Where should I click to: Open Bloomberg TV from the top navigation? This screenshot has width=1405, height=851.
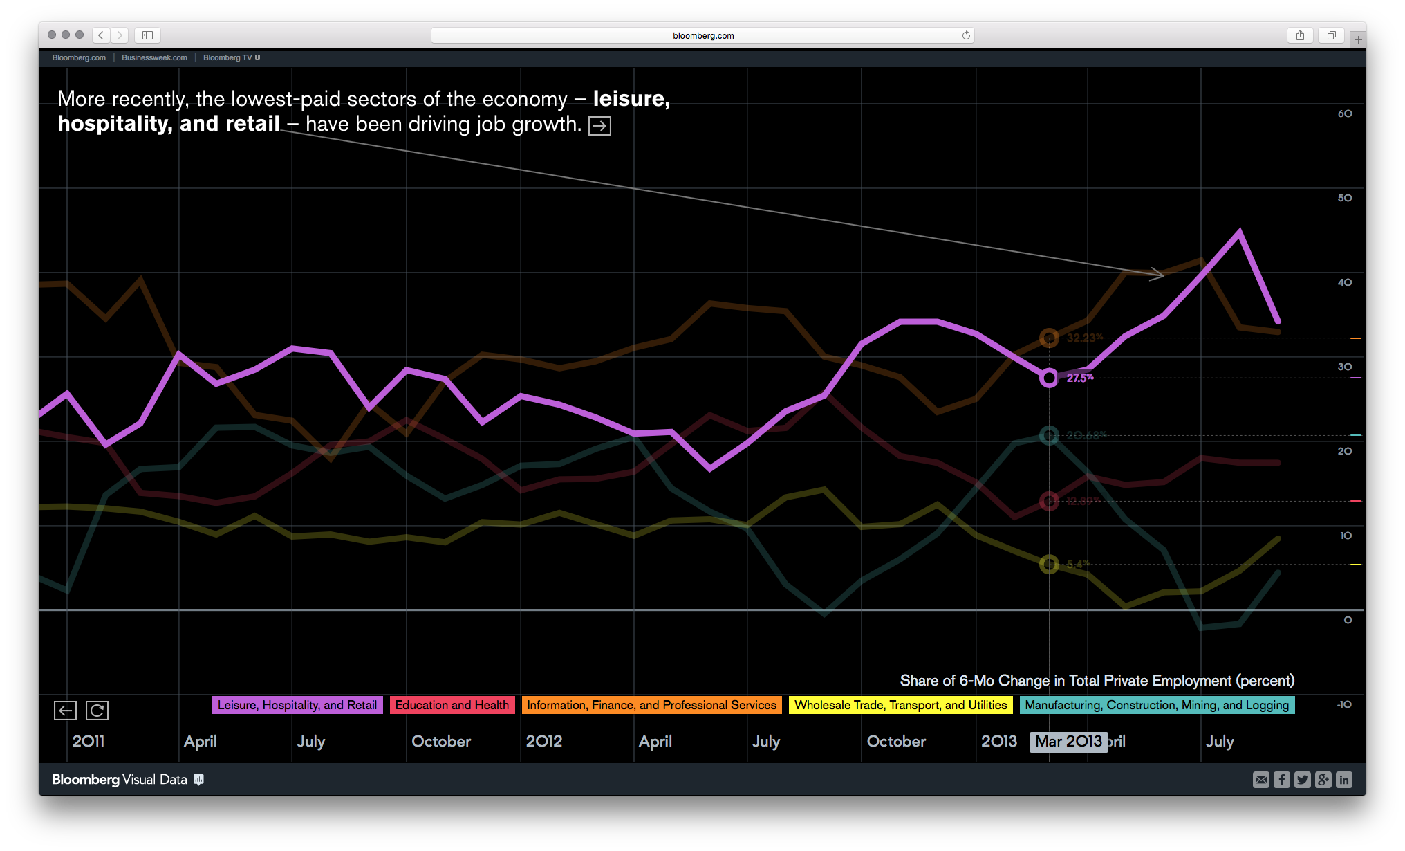pos(228,57)
